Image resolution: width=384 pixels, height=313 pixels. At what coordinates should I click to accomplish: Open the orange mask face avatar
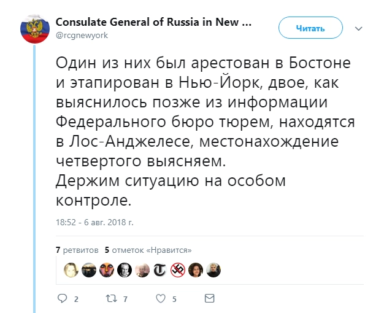coord(107,269)
